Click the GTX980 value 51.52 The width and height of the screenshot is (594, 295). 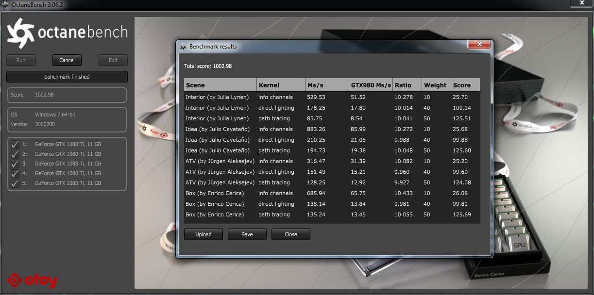[358, 97]
